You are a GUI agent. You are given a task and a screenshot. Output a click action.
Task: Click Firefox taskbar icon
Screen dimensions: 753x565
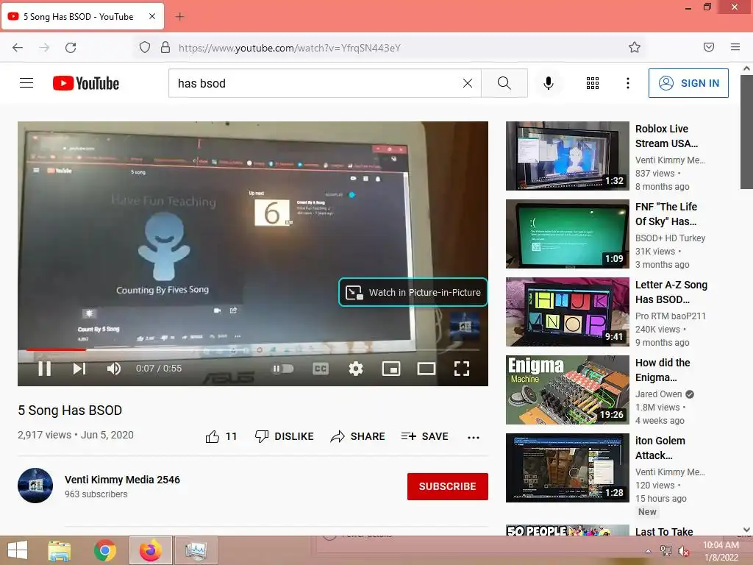tap(151, 550)
